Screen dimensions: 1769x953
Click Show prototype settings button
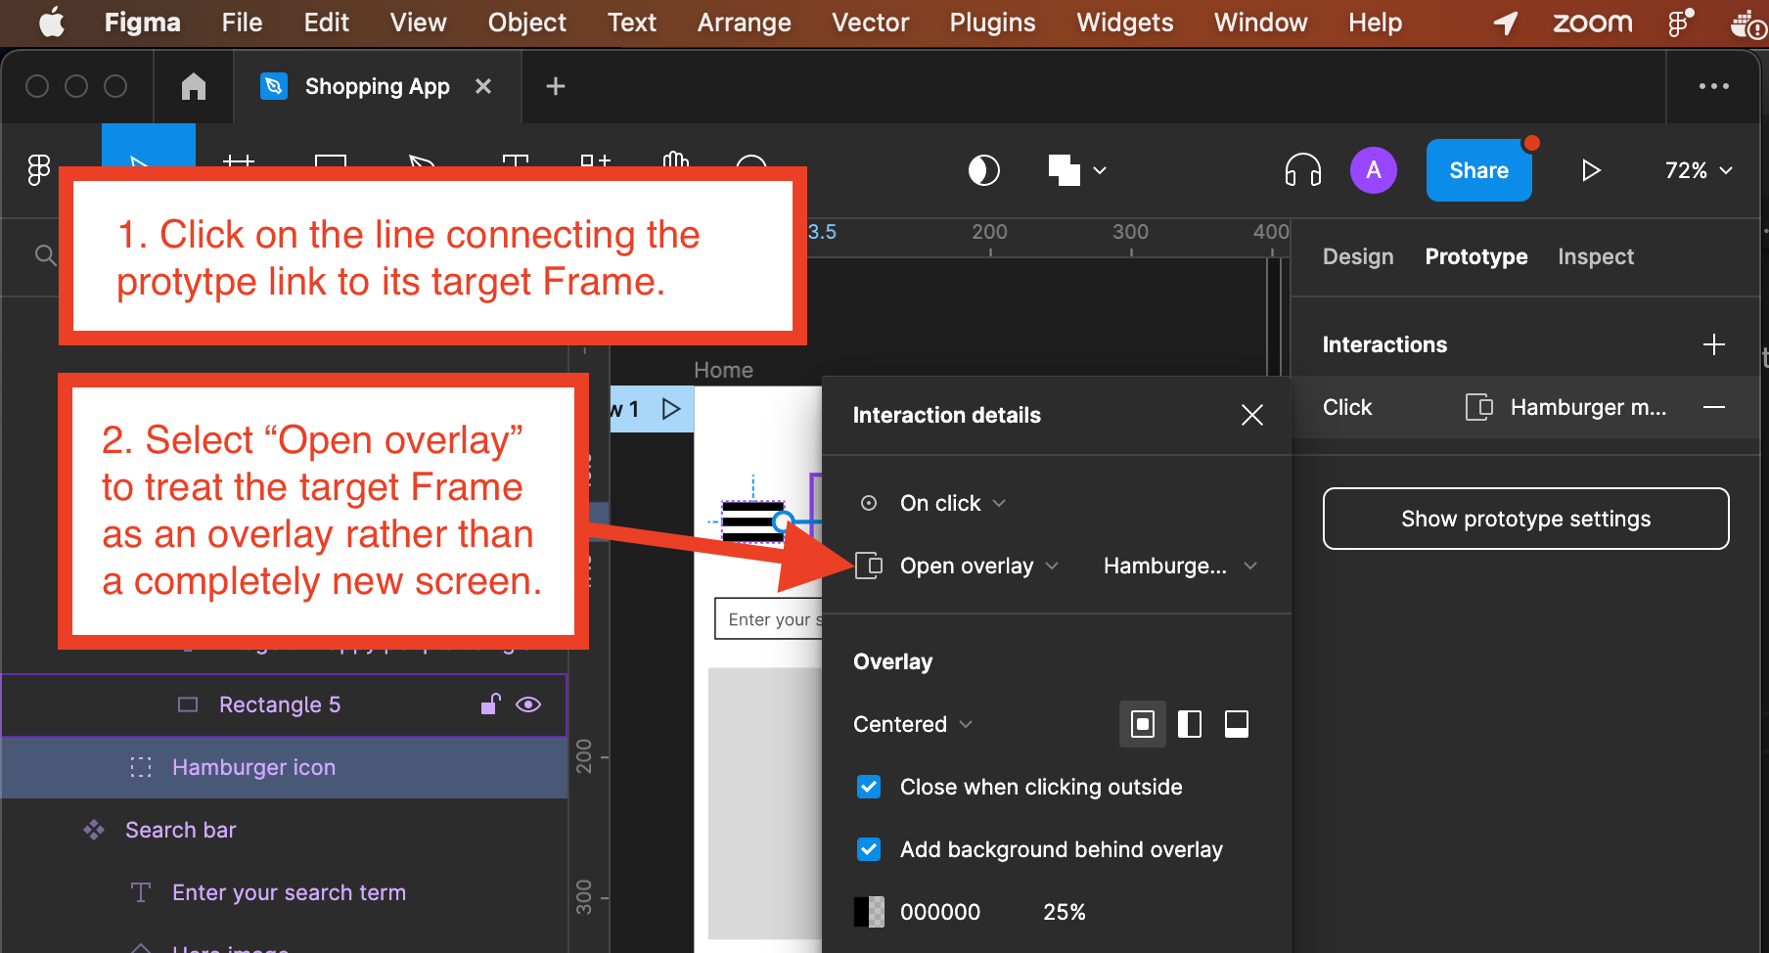pos(1525,519)
